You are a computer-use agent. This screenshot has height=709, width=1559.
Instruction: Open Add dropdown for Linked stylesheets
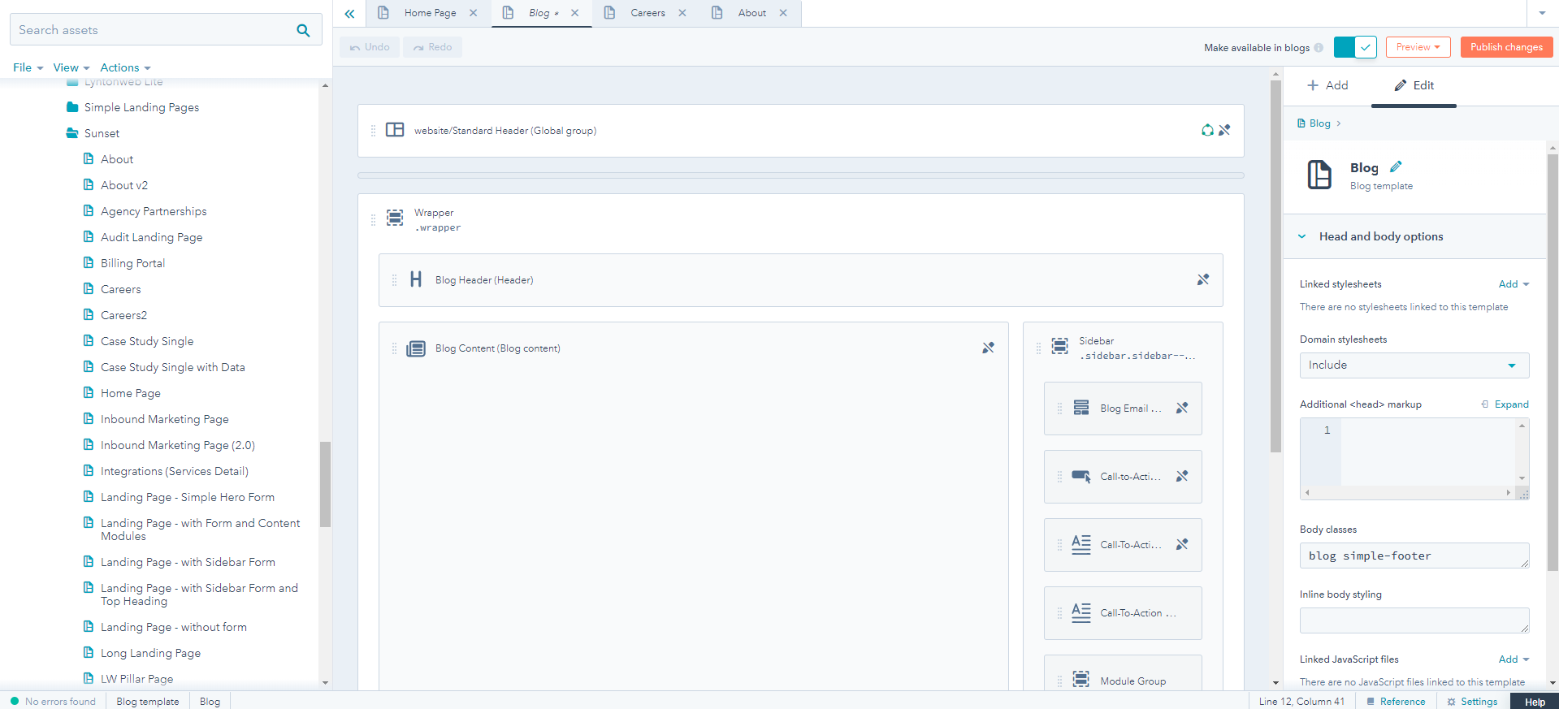point(1514,284)
